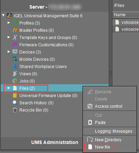Image resolution: width=139 pixels, height=153 pixels.
Task: Click the Universal Firmware Update icon
Action: point(15,95)
